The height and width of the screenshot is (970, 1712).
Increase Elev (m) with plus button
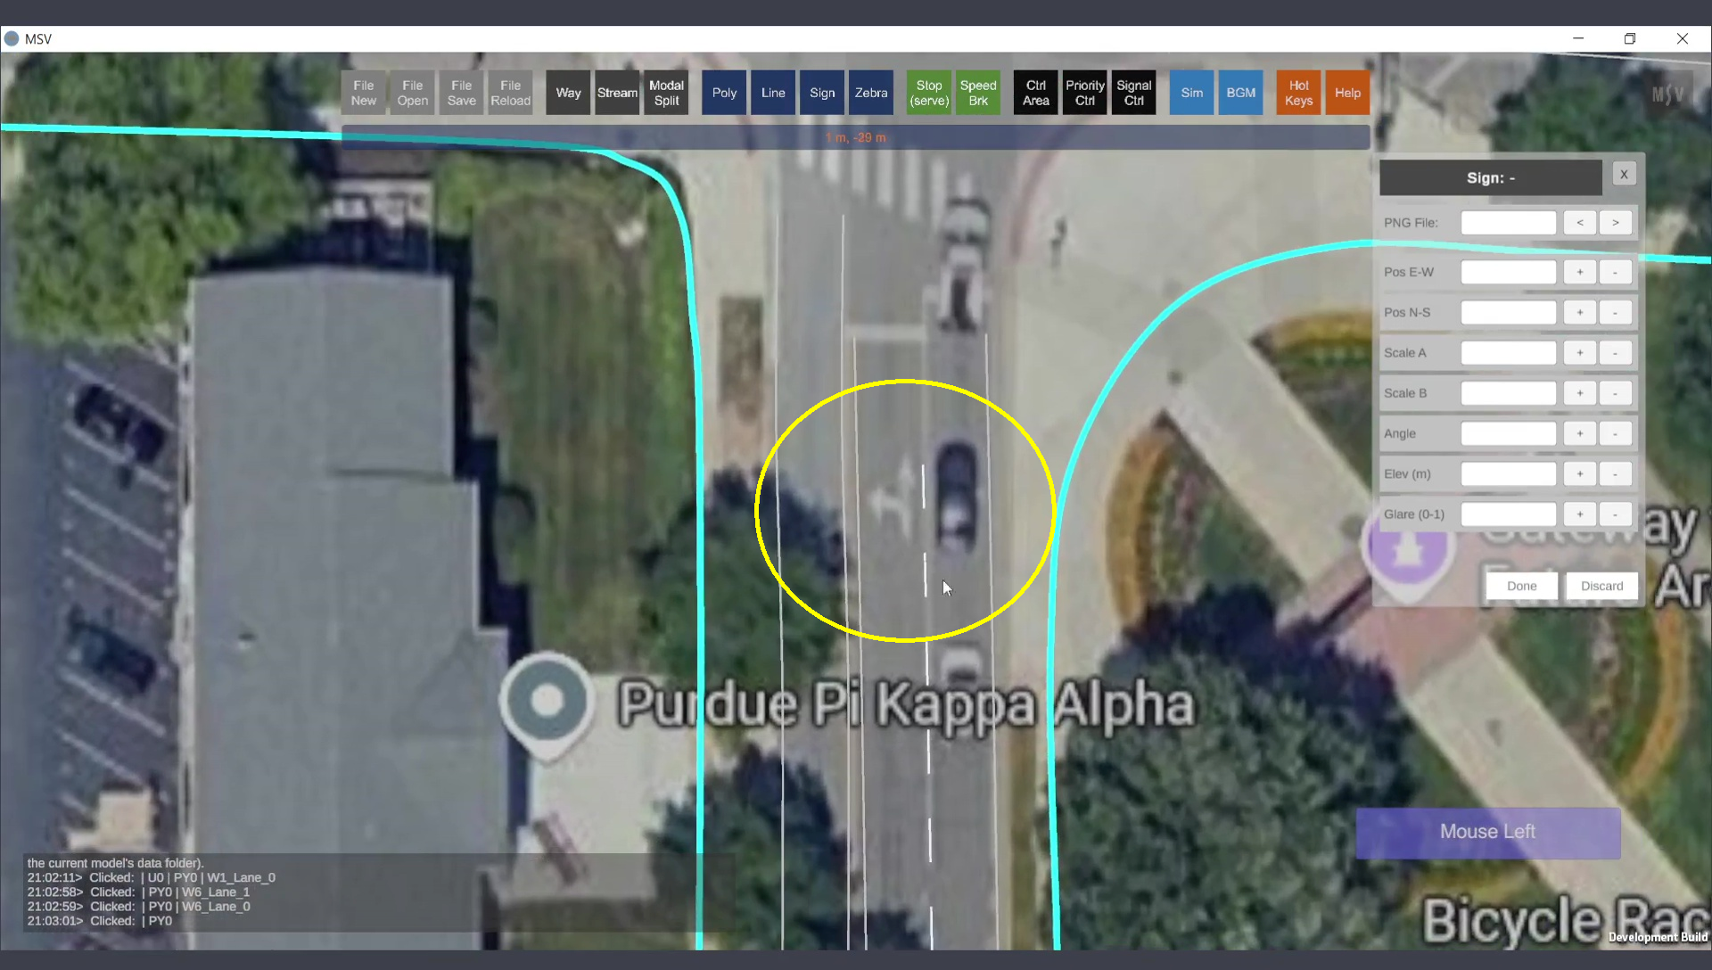coord(1579,474)
